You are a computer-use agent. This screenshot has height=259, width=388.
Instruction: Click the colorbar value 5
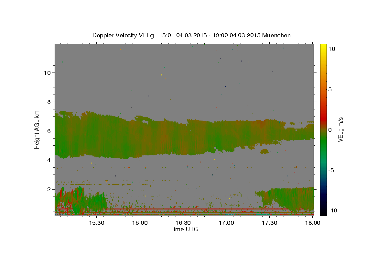(x=330, y=89)
